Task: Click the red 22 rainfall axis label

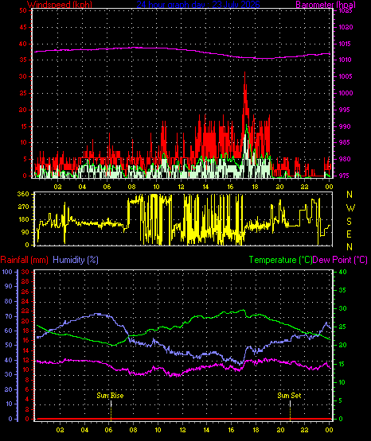Action: click(x=25, y=311)
